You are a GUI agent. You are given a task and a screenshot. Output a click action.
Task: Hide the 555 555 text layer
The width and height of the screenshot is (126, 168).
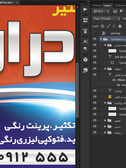point(95,57)
